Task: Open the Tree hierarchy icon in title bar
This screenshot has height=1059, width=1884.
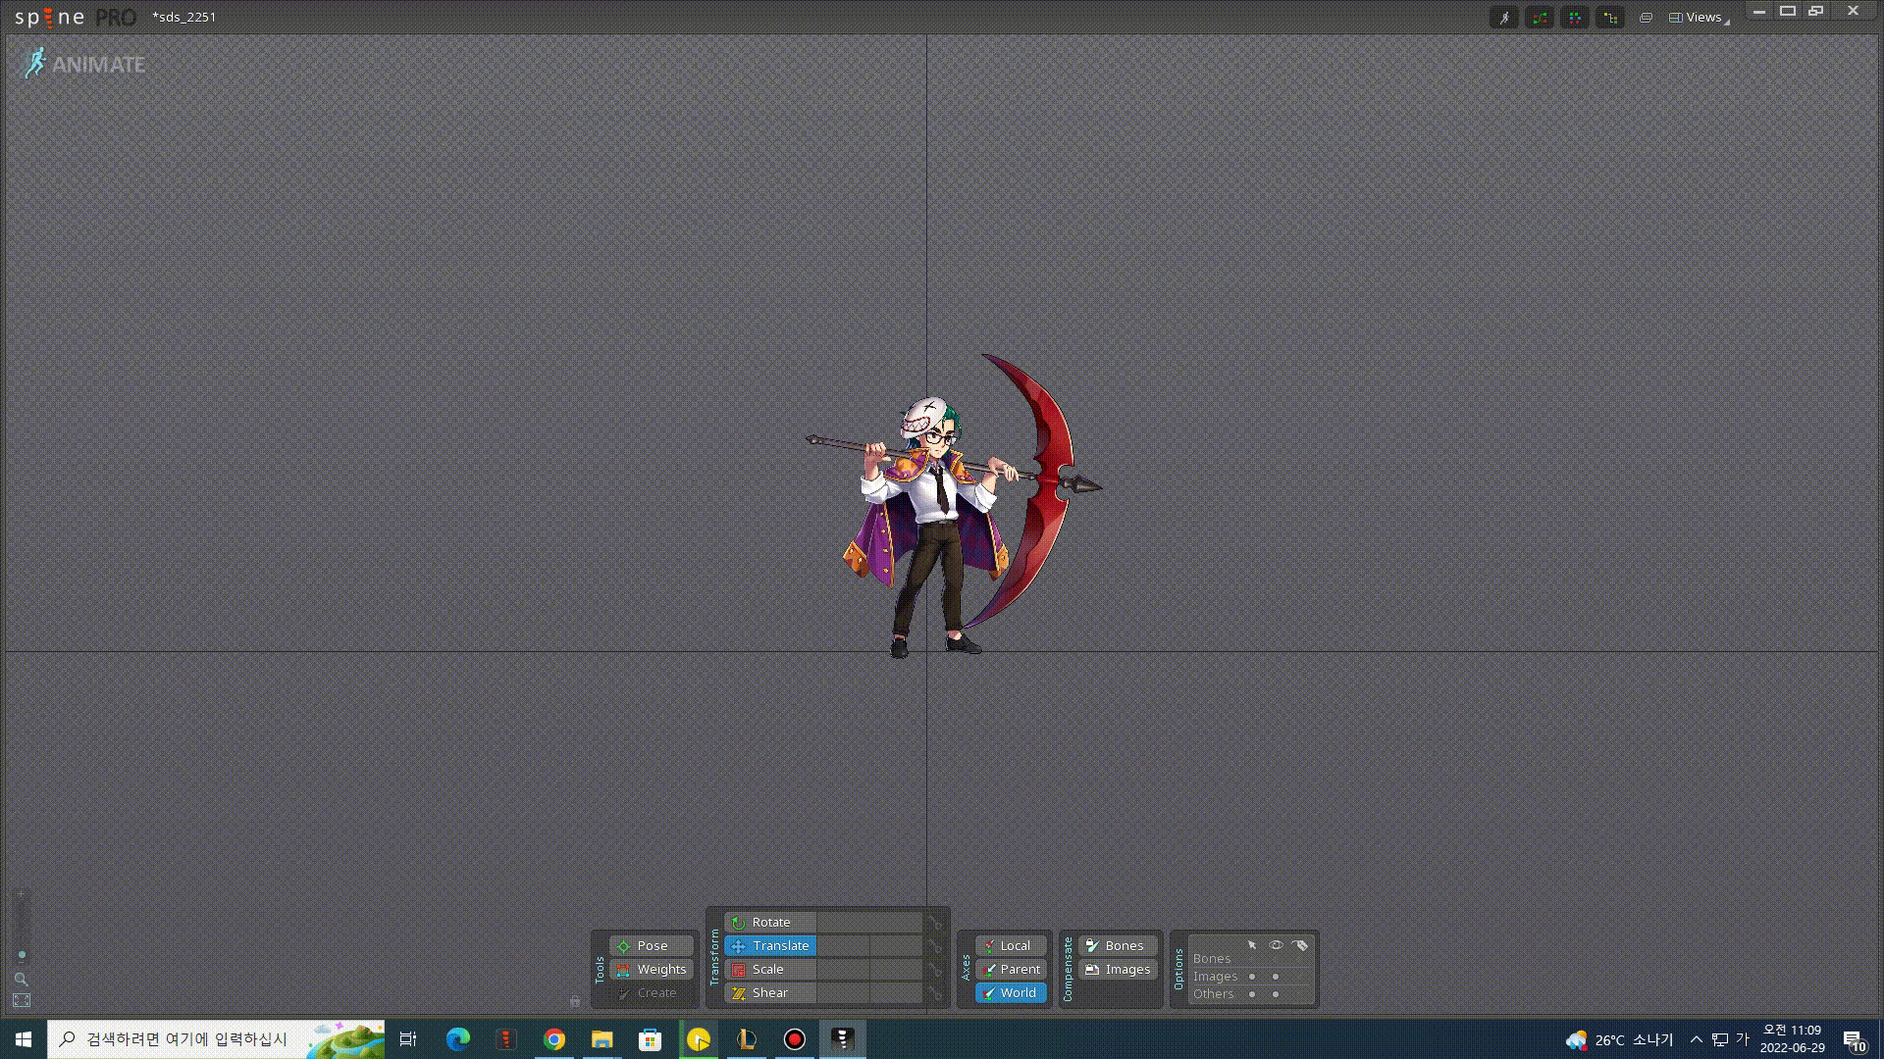Action: point(1610,18)
